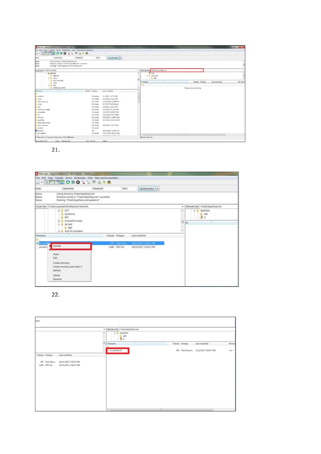Choose Upload from the context menu
The width and height of the screenshot is (321, 454).
click(70, 246)
